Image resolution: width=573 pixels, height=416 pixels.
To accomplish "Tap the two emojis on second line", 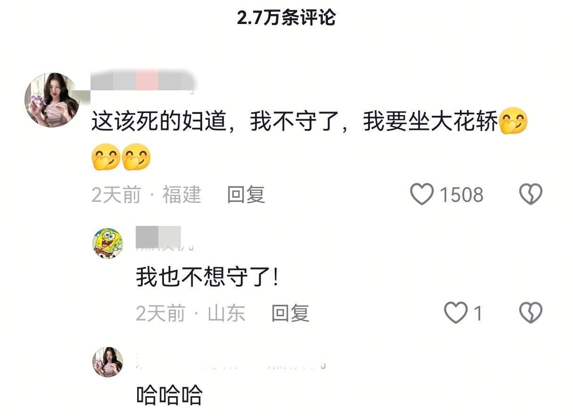I will click(121, 157).
